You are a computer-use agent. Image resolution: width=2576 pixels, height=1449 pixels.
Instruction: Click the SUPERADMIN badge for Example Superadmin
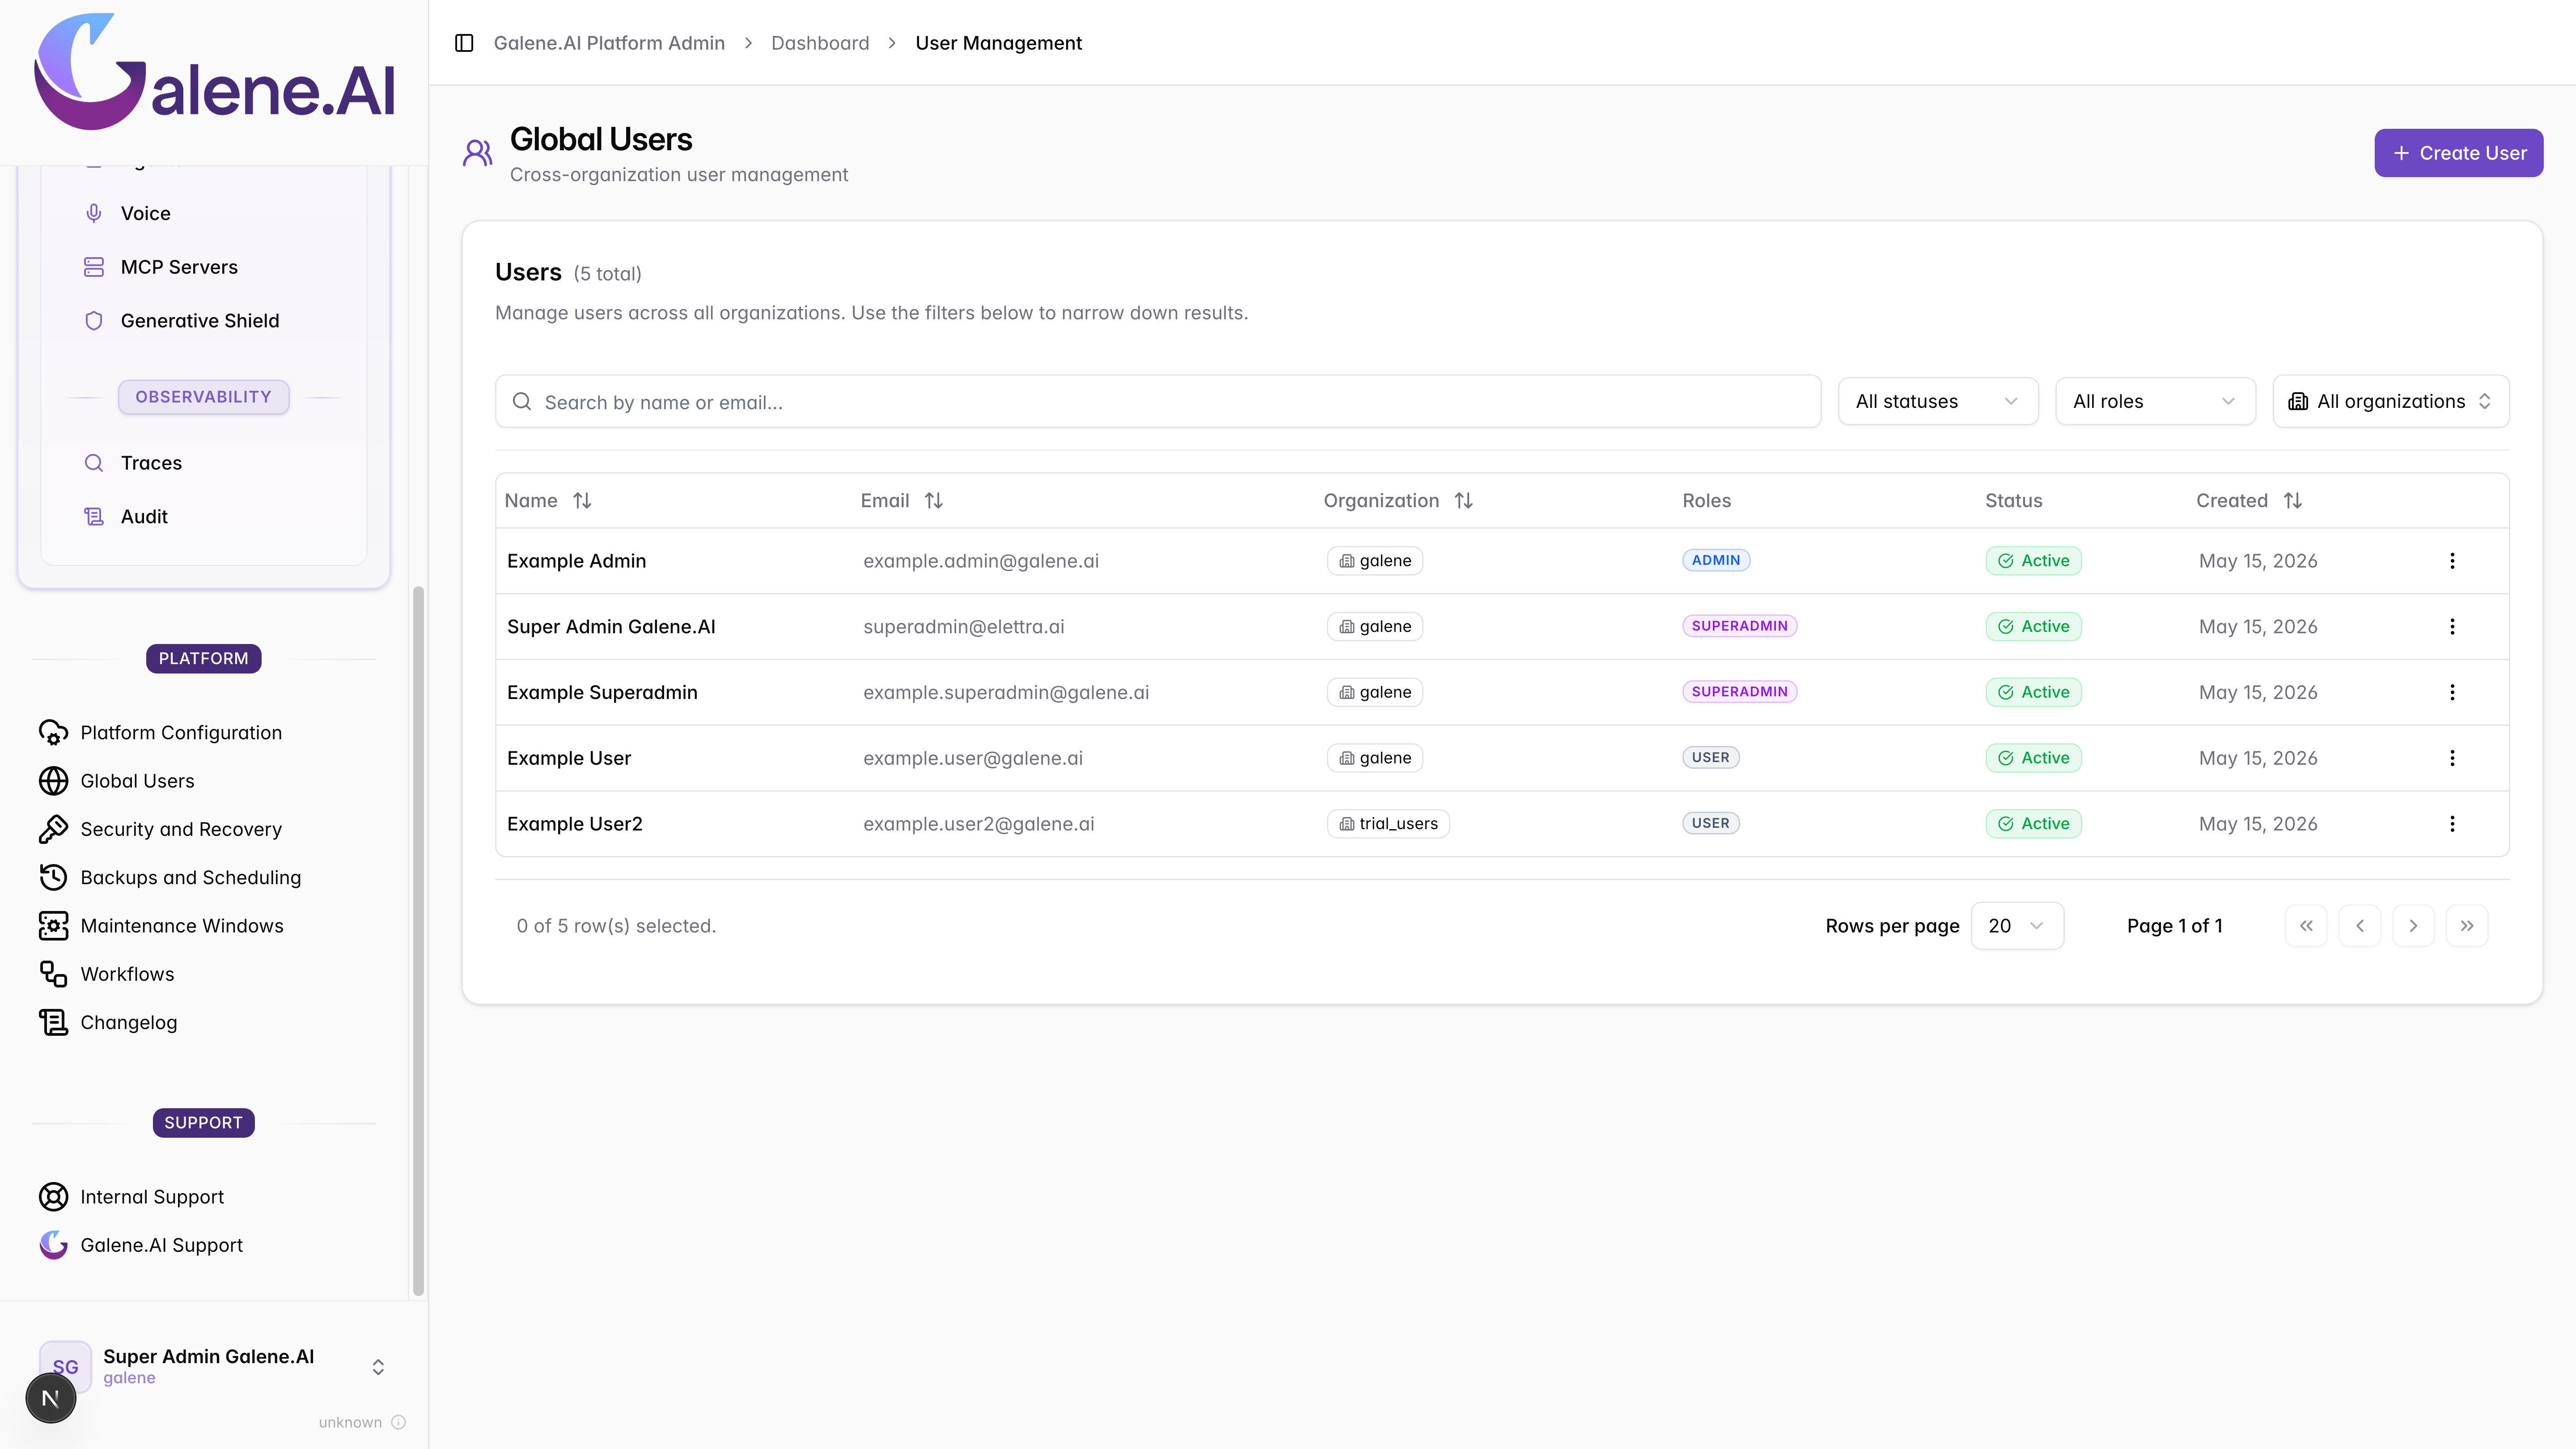tap(1740, 692)
